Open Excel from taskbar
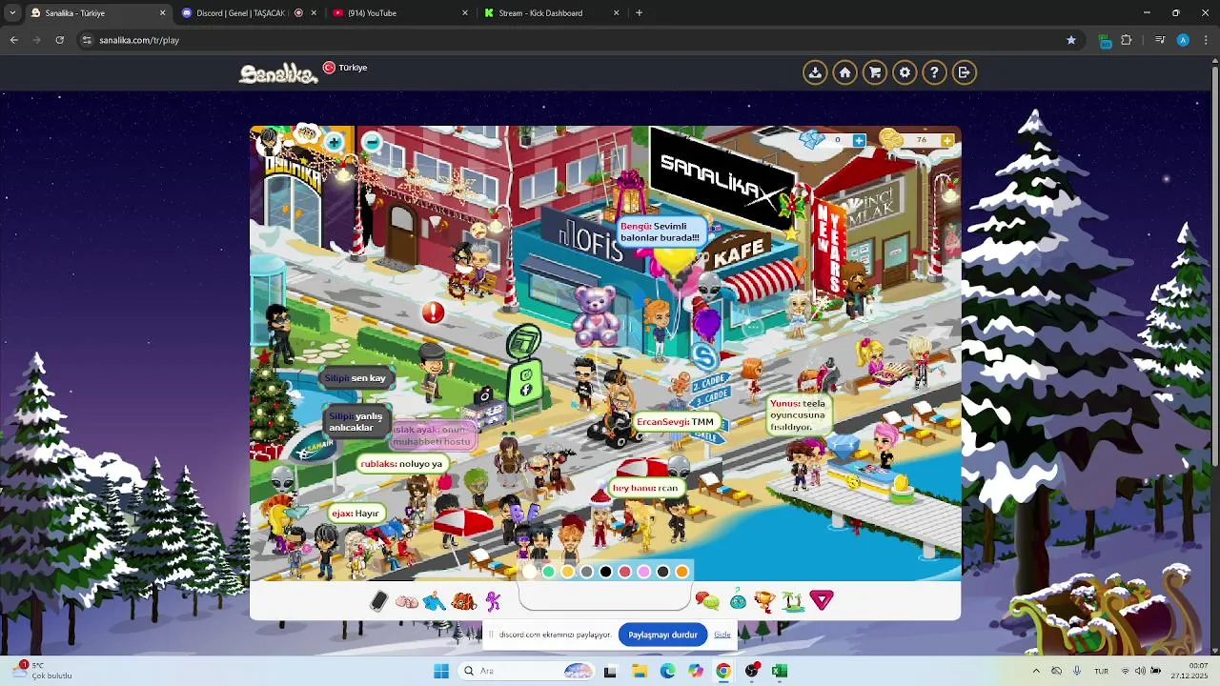Image resolution: width=1220 pixels, height=686 pixels. (x=780, y=671)
